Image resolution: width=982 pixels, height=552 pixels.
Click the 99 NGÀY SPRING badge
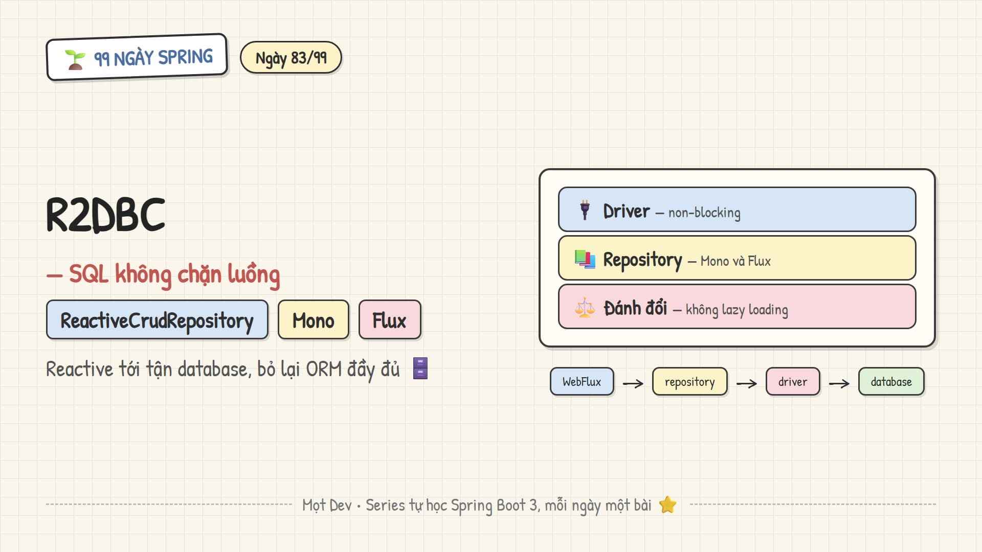pos(137,57)
